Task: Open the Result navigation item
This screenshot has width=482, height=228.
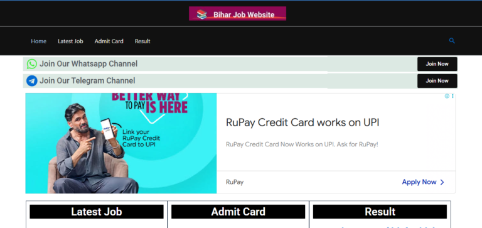Action: (x=142, y=41)
